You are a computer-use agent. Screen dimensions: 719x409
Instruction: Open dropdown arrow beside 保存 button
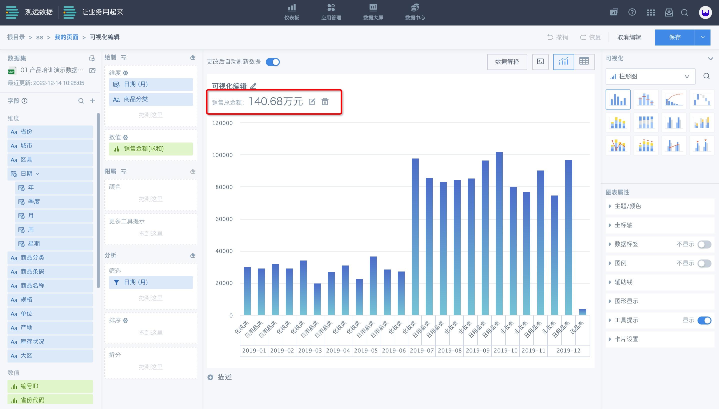[703, 37]
